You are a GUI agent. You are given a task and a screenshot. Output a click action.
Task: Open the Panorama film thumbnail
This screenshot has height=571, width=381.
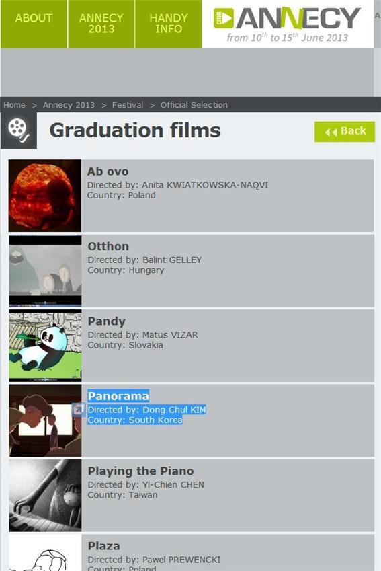45,420
